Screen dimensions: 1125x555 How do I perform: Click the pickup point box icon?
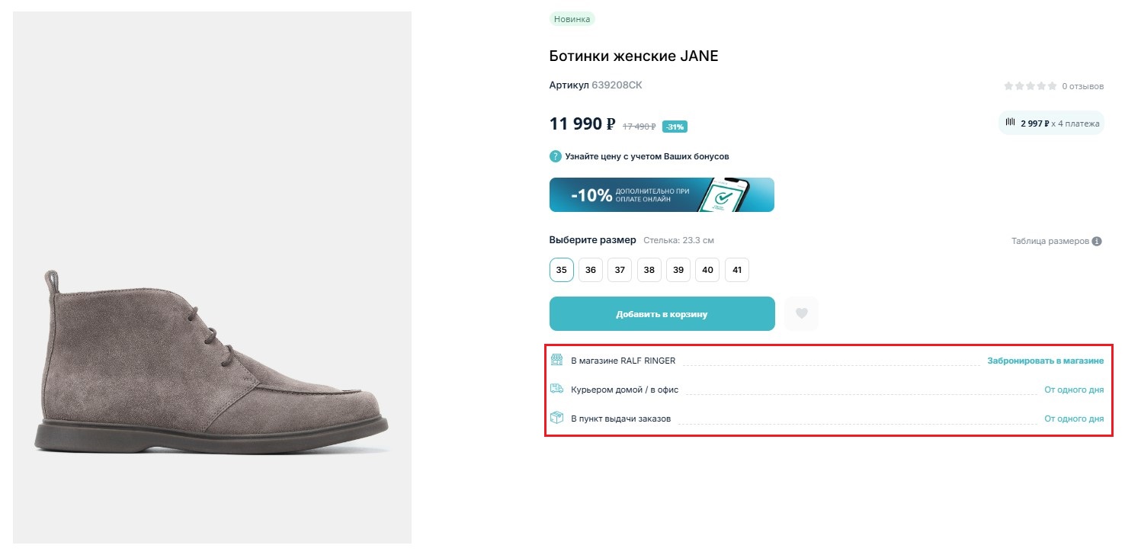tap(556, 418)
